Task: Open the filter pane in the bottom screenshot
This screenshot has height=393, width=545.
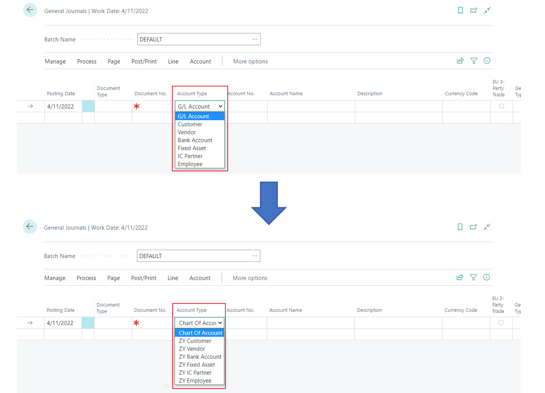Action: click(x=473, y=277)
